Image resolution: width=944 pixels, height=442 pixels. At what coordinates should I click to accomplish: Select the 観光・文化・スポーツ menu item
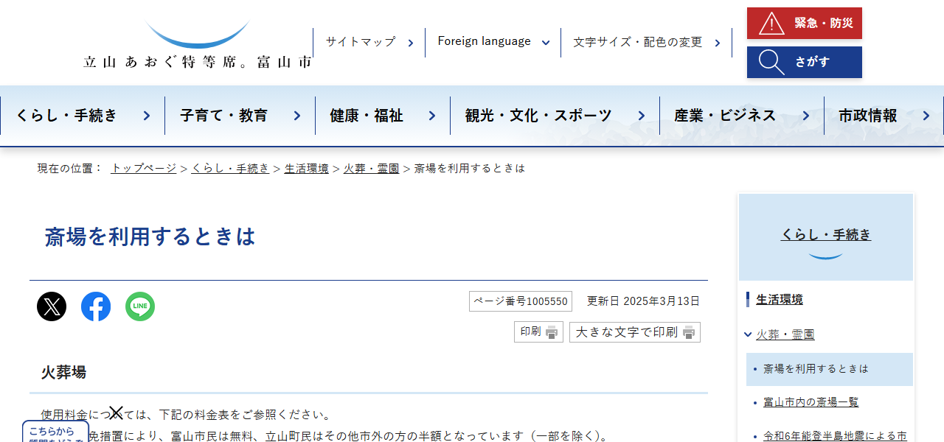click(x=537, y=115)
